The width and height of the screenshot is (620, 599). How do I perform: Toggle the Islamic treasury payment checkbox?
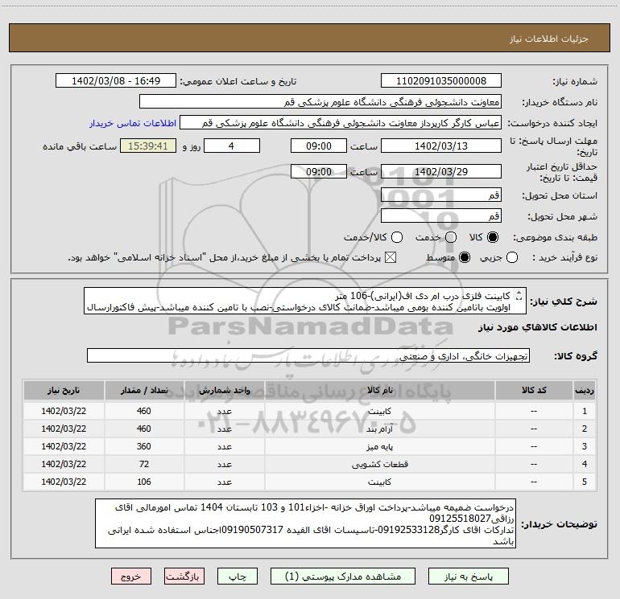pyautogui.click(x=391, y=258)
